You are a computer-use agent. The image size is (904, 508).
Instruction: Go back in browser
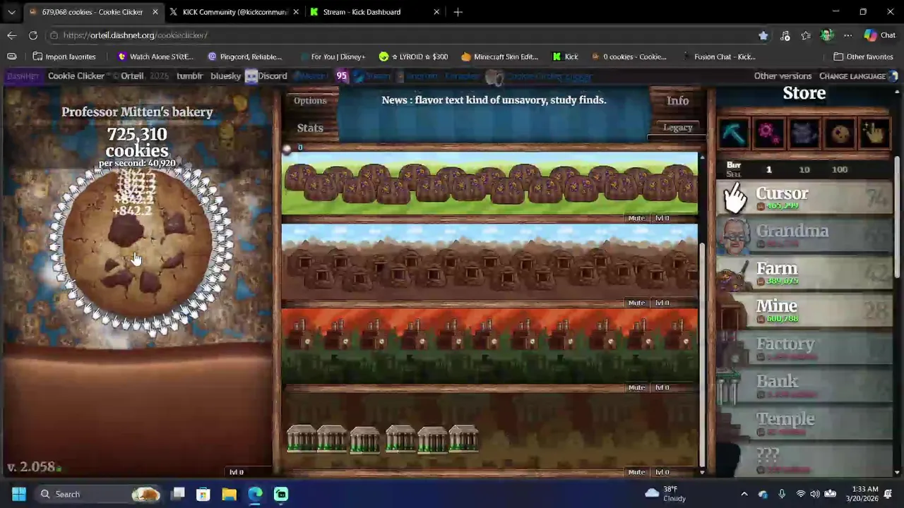point(12,35)
